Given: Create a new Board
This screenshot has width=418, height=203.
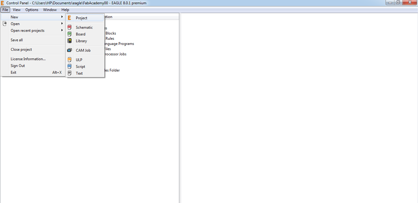Looking at the screenshot, I should click(85, 34).
